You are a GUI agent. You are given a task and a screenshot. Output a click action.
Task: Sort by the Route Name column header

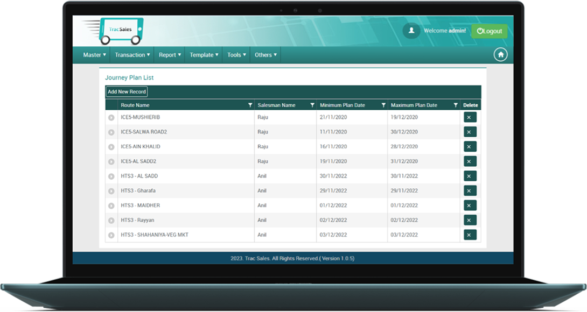click(x=135, y=105)
